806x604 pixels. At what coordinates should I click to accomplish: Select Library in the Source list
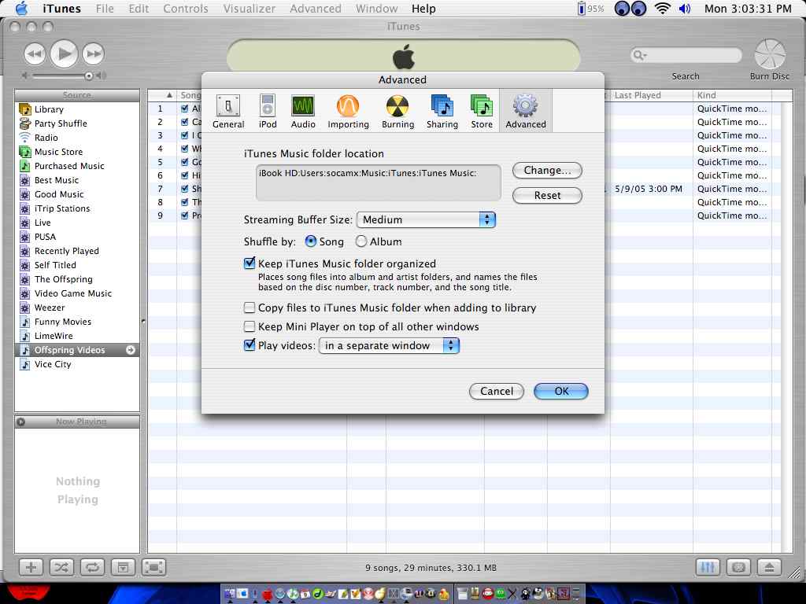pyautogui.click(x=77, y=109)
